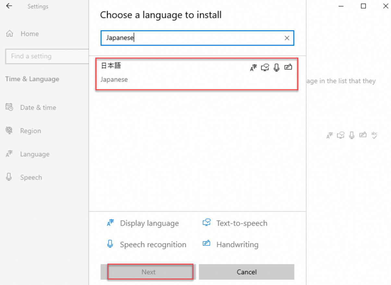Click background spell-check abc feature icon
Screen dimensions: 391x285
tap(374, 135)
